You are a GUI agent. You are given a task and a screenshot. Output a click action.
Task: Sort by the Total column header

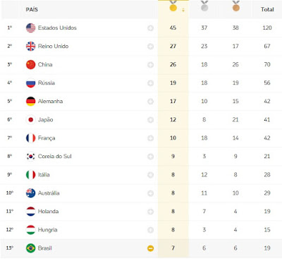tap(267, 9)
